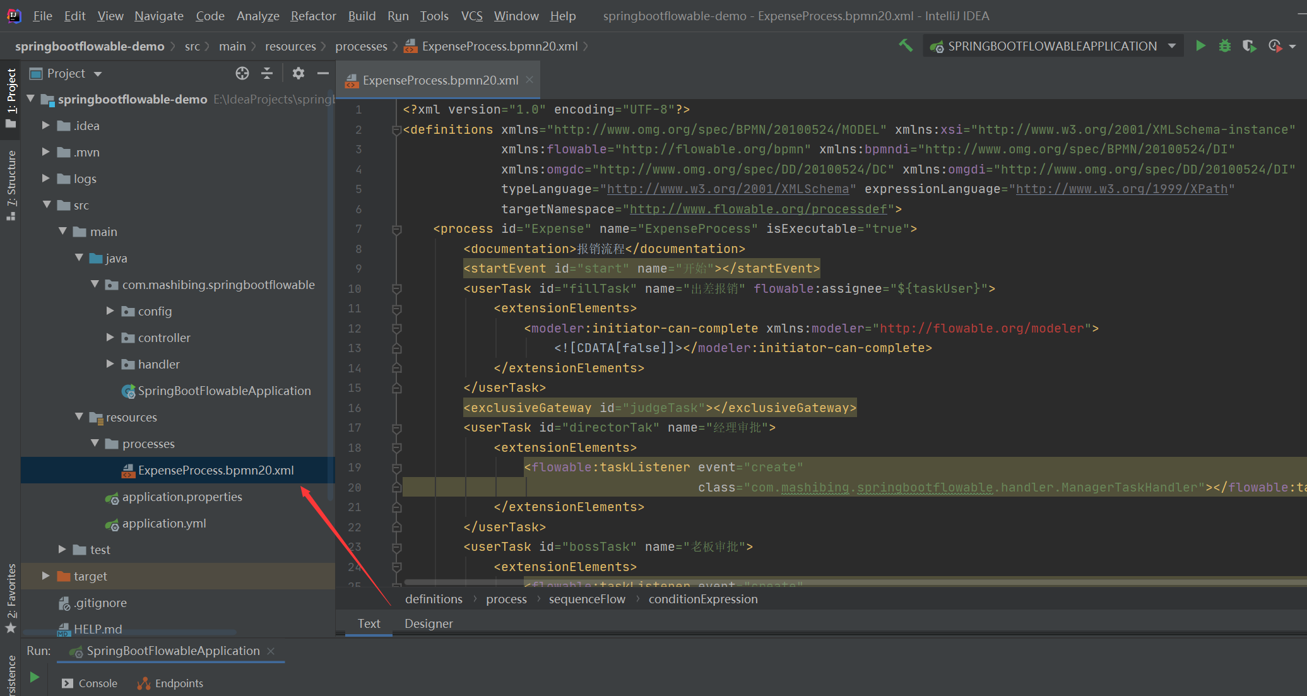
Task: Open Project panel settings gear
Action: click(299, 73)
